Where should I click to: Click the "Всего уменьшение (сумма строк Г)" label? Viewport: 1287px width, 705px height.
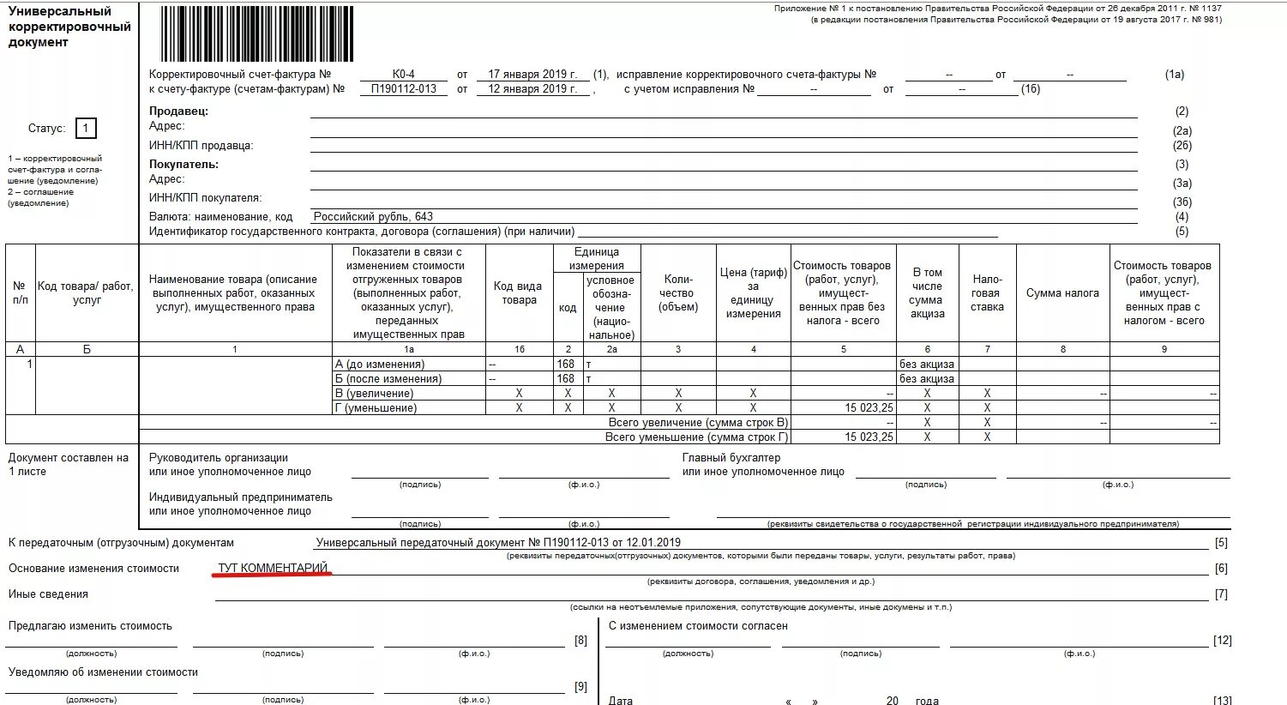point(696,437)
